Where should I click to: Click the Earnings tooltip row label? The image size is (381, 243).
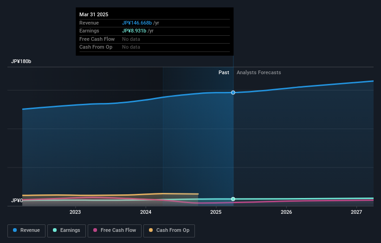[89, 31]
